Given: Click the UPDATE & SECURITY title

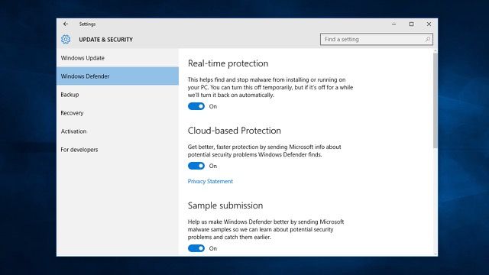Looking at the screenshot, I should coord(105,40).
